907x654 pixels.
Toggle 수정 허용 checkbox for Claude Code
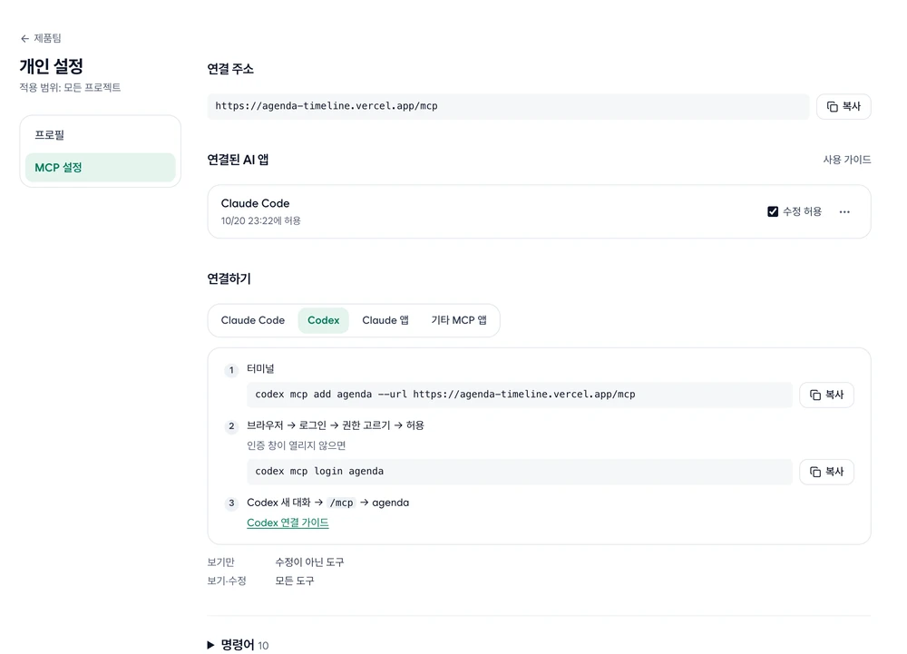pyautogui.click(x=773, y=211)
